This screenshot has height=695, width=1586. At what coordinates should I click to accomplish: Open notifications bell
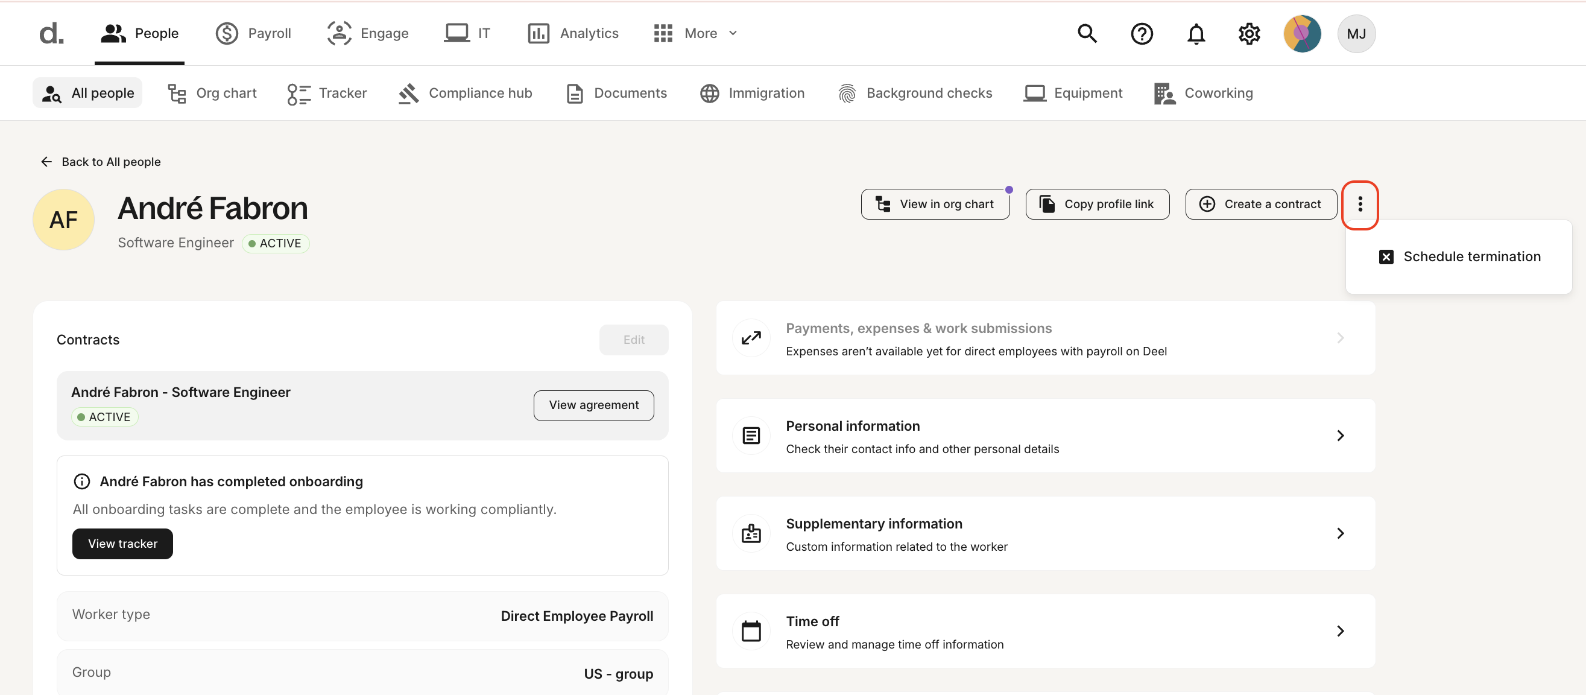[1196, 33]
